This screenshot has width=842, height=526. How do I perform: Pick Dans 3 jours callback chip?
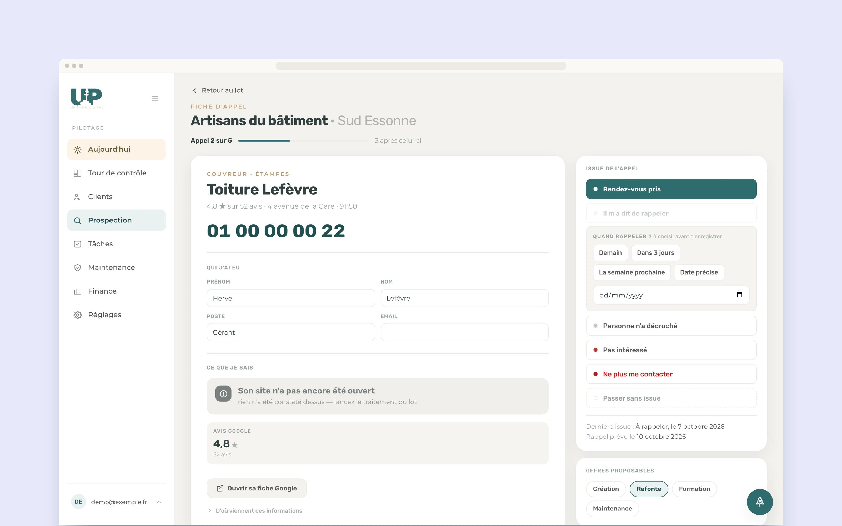(x=655, y=253)
